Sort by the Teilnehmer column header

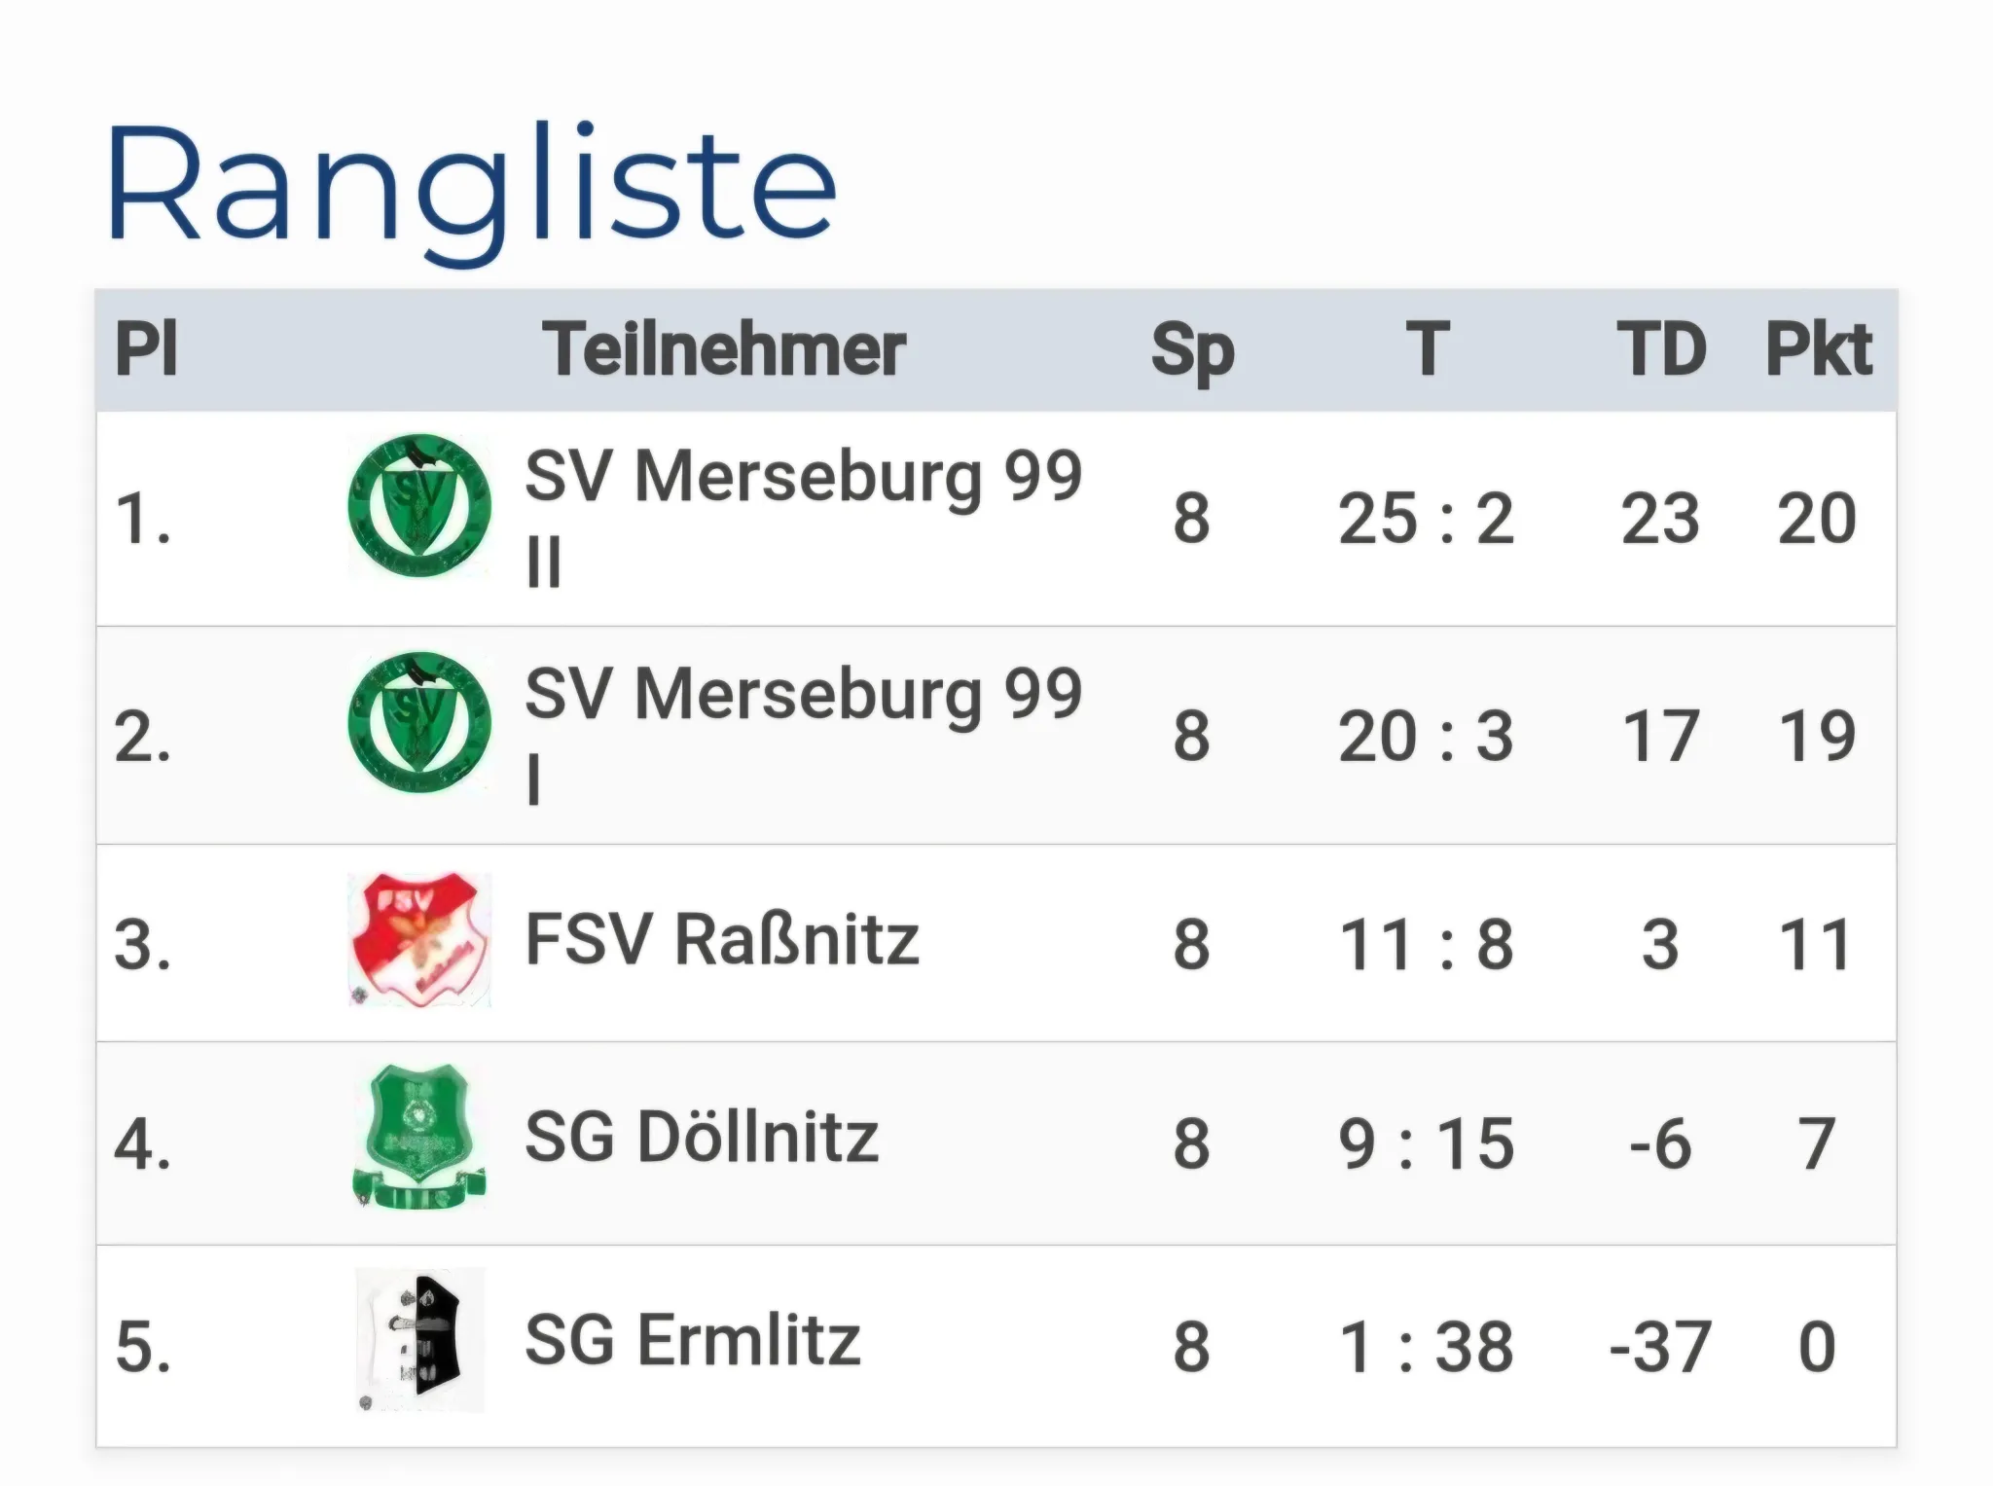(x=724, y=349)
